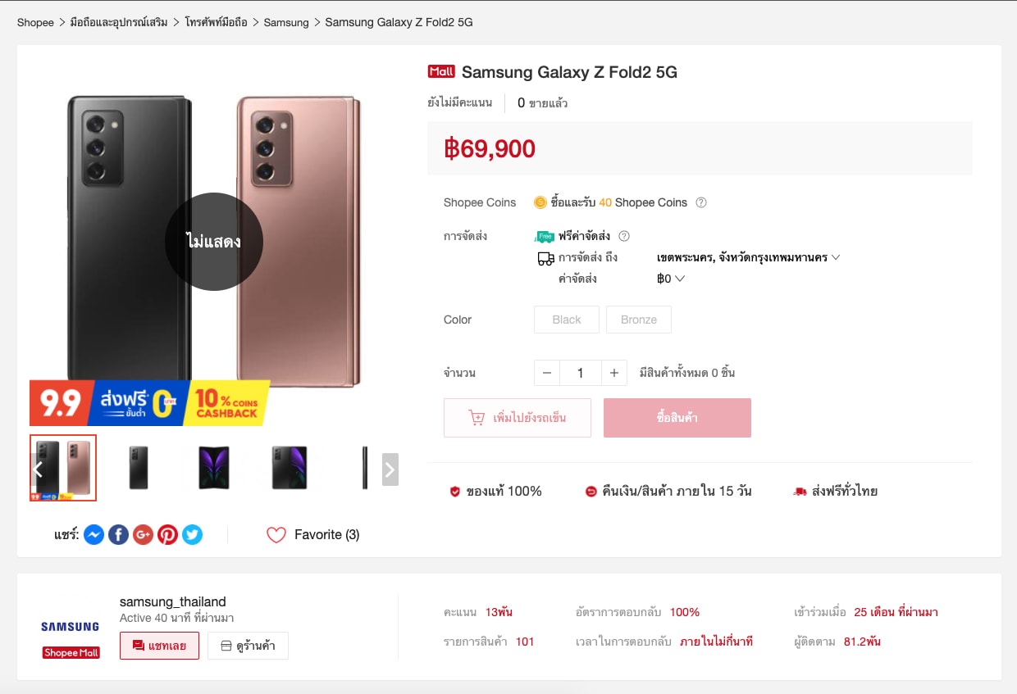The image size is (1017, 694).
Task: Select the Black color option
Action: (566, 320)
